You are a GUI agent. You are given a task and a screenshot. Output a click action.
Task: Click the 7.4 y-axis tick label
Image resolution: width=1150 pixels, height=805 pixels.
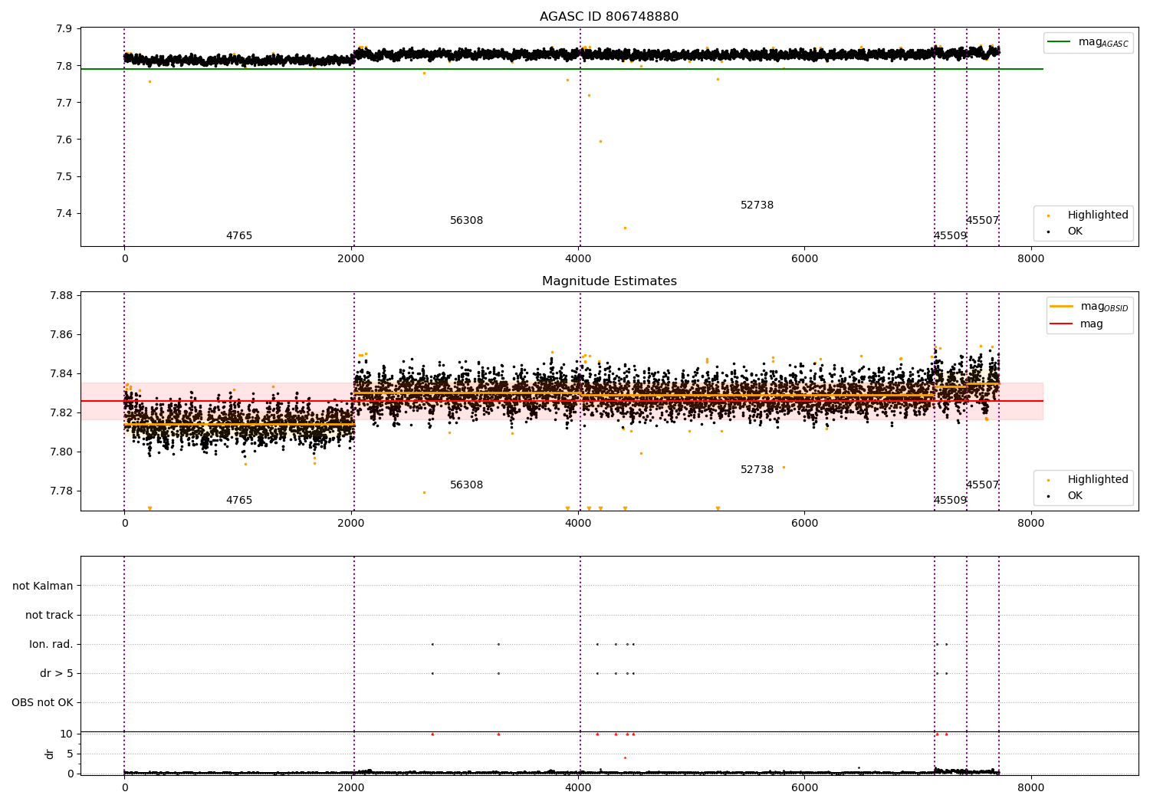(x=64, y=213)
